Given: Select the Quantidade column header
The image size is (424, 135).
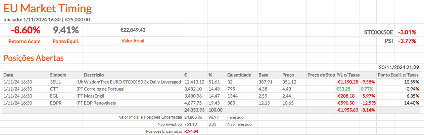Looking at the screenshot, I should 239,75.
